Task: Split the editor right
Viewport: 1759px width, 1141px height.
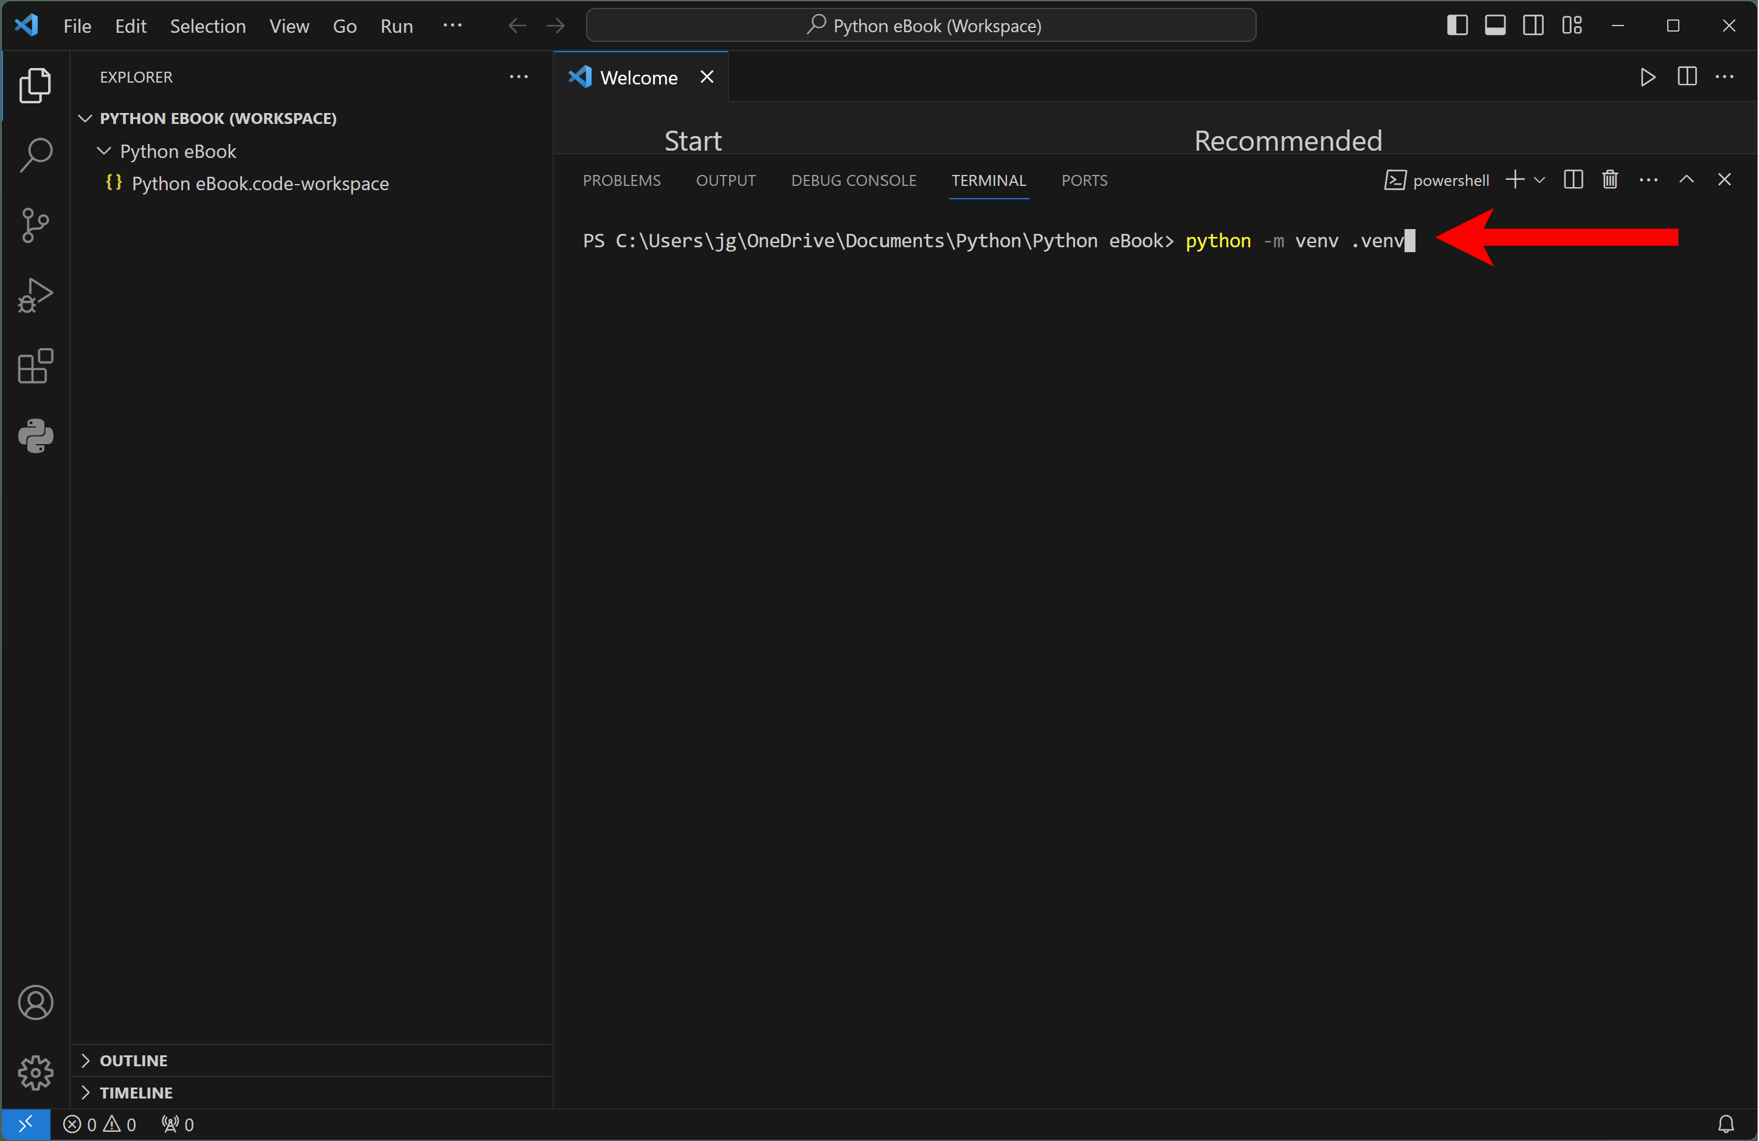Action: [x=1687, y=77]
